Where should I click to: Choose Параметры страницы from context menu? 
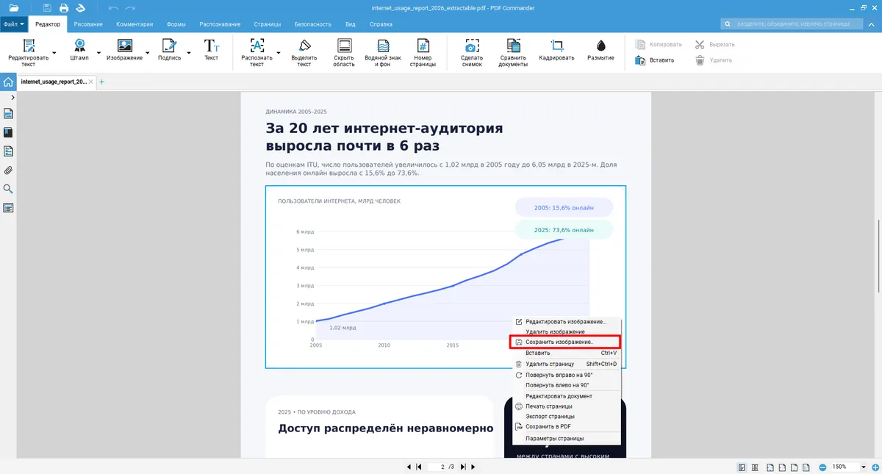[x=566, y=439]
